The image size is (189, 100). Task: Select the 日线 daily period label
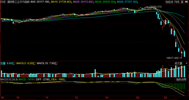coord(3,2)
